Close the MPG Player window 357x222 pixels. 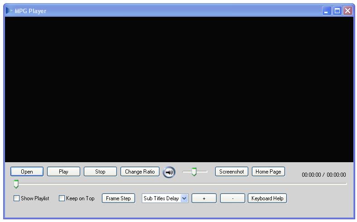347,11
